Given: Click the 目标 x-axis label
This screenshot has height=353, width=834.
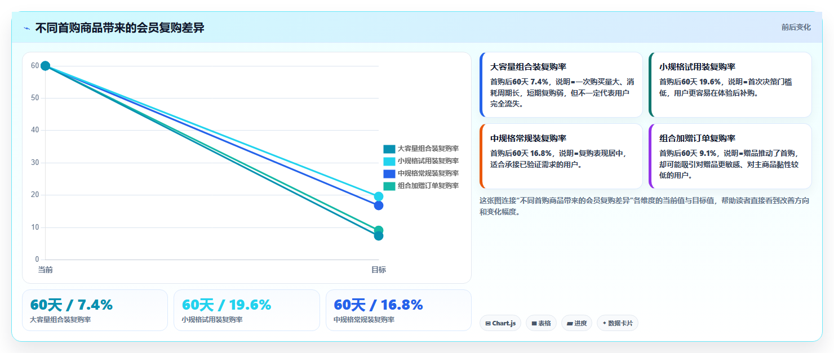Looking at the screenshot, I should tap(379, 270).
